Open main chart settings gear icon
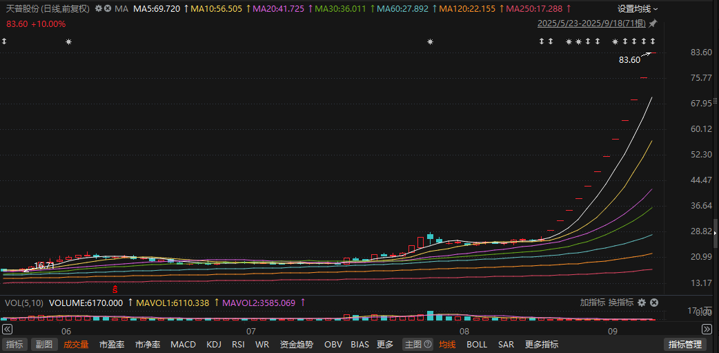Image resolution: width=719 pixels, height=353 pixels. [x=99, y=9]
